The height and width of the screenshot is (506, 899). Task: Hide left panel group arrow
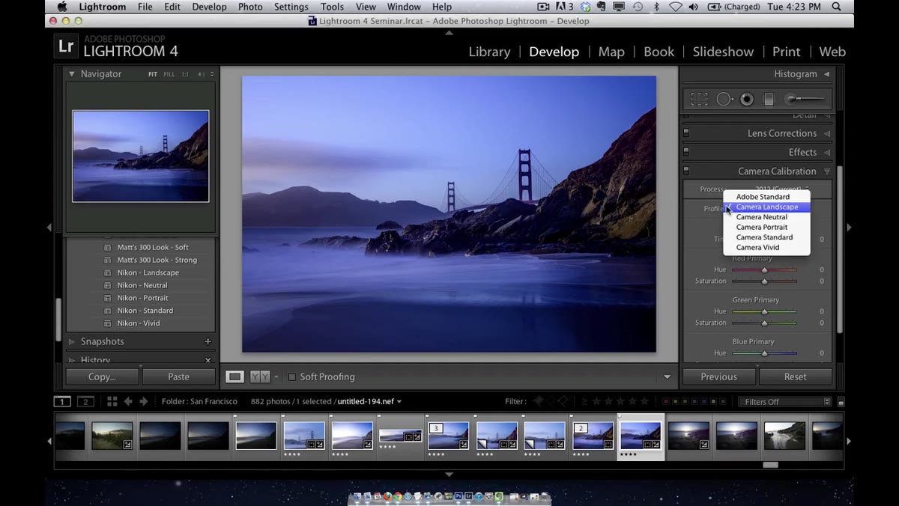point(49,227)
